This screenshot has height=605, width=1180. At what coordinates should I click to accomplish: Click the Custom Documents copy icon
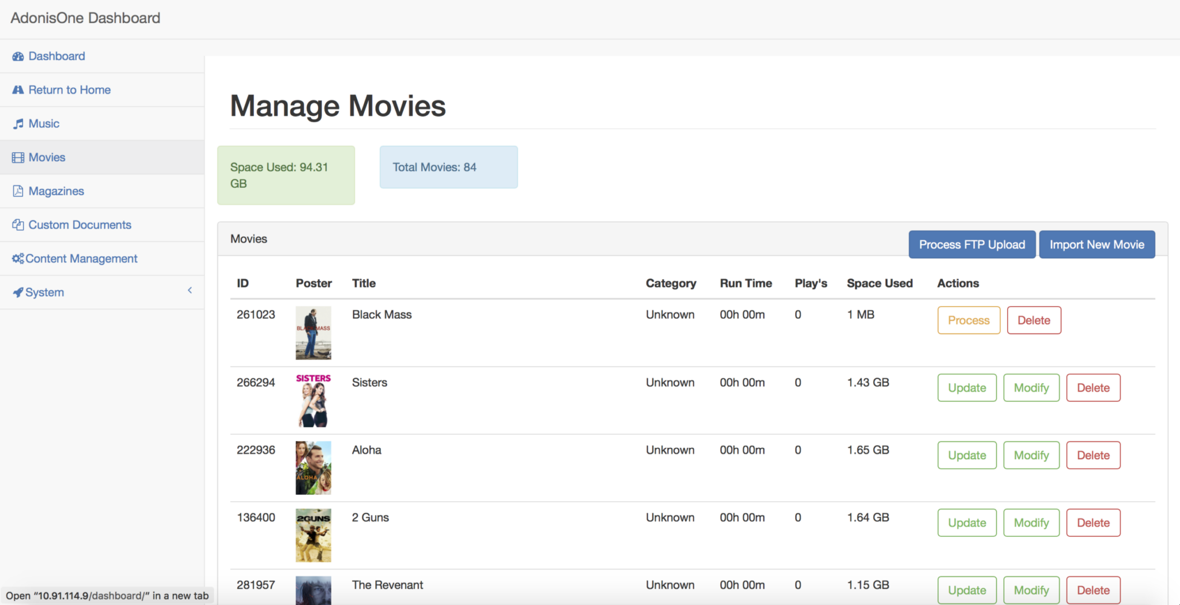pyautogui.click(x=18, y=225)
